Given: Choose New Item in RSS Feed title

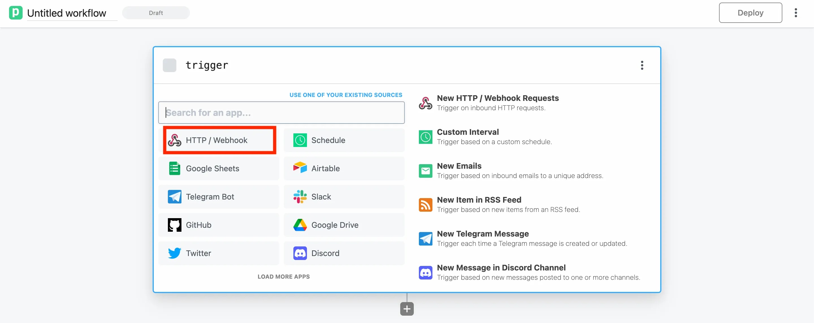Looking at the screenshot, I should pyautogui.click(x=479, y=200).
